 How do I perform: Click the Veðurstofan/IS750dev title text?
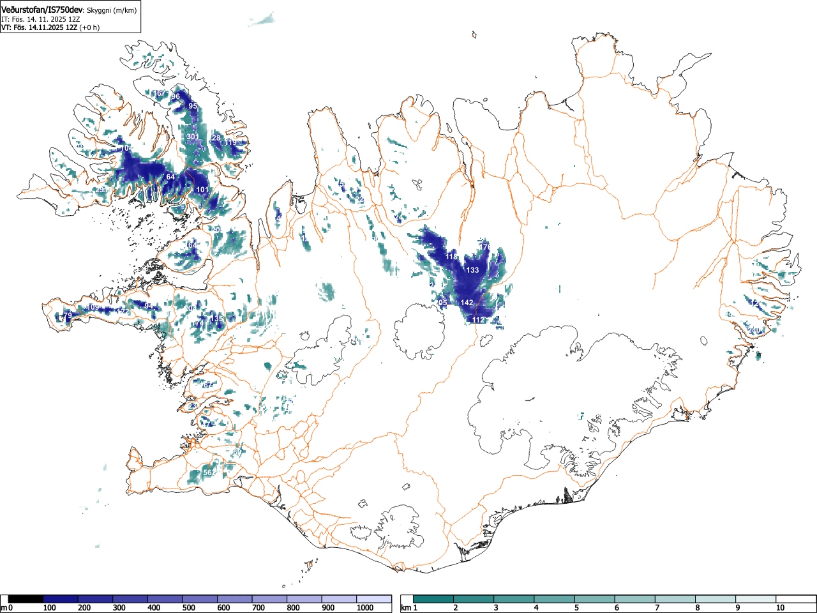point(42,10)
